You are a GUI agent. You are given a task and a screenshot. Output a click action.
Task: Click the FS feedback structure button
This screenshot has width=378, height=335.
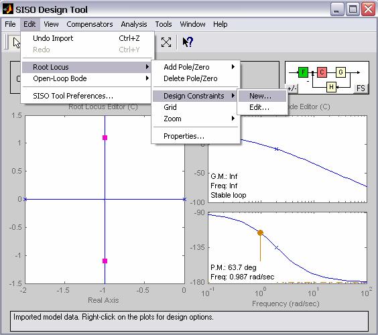coord(361,88)
